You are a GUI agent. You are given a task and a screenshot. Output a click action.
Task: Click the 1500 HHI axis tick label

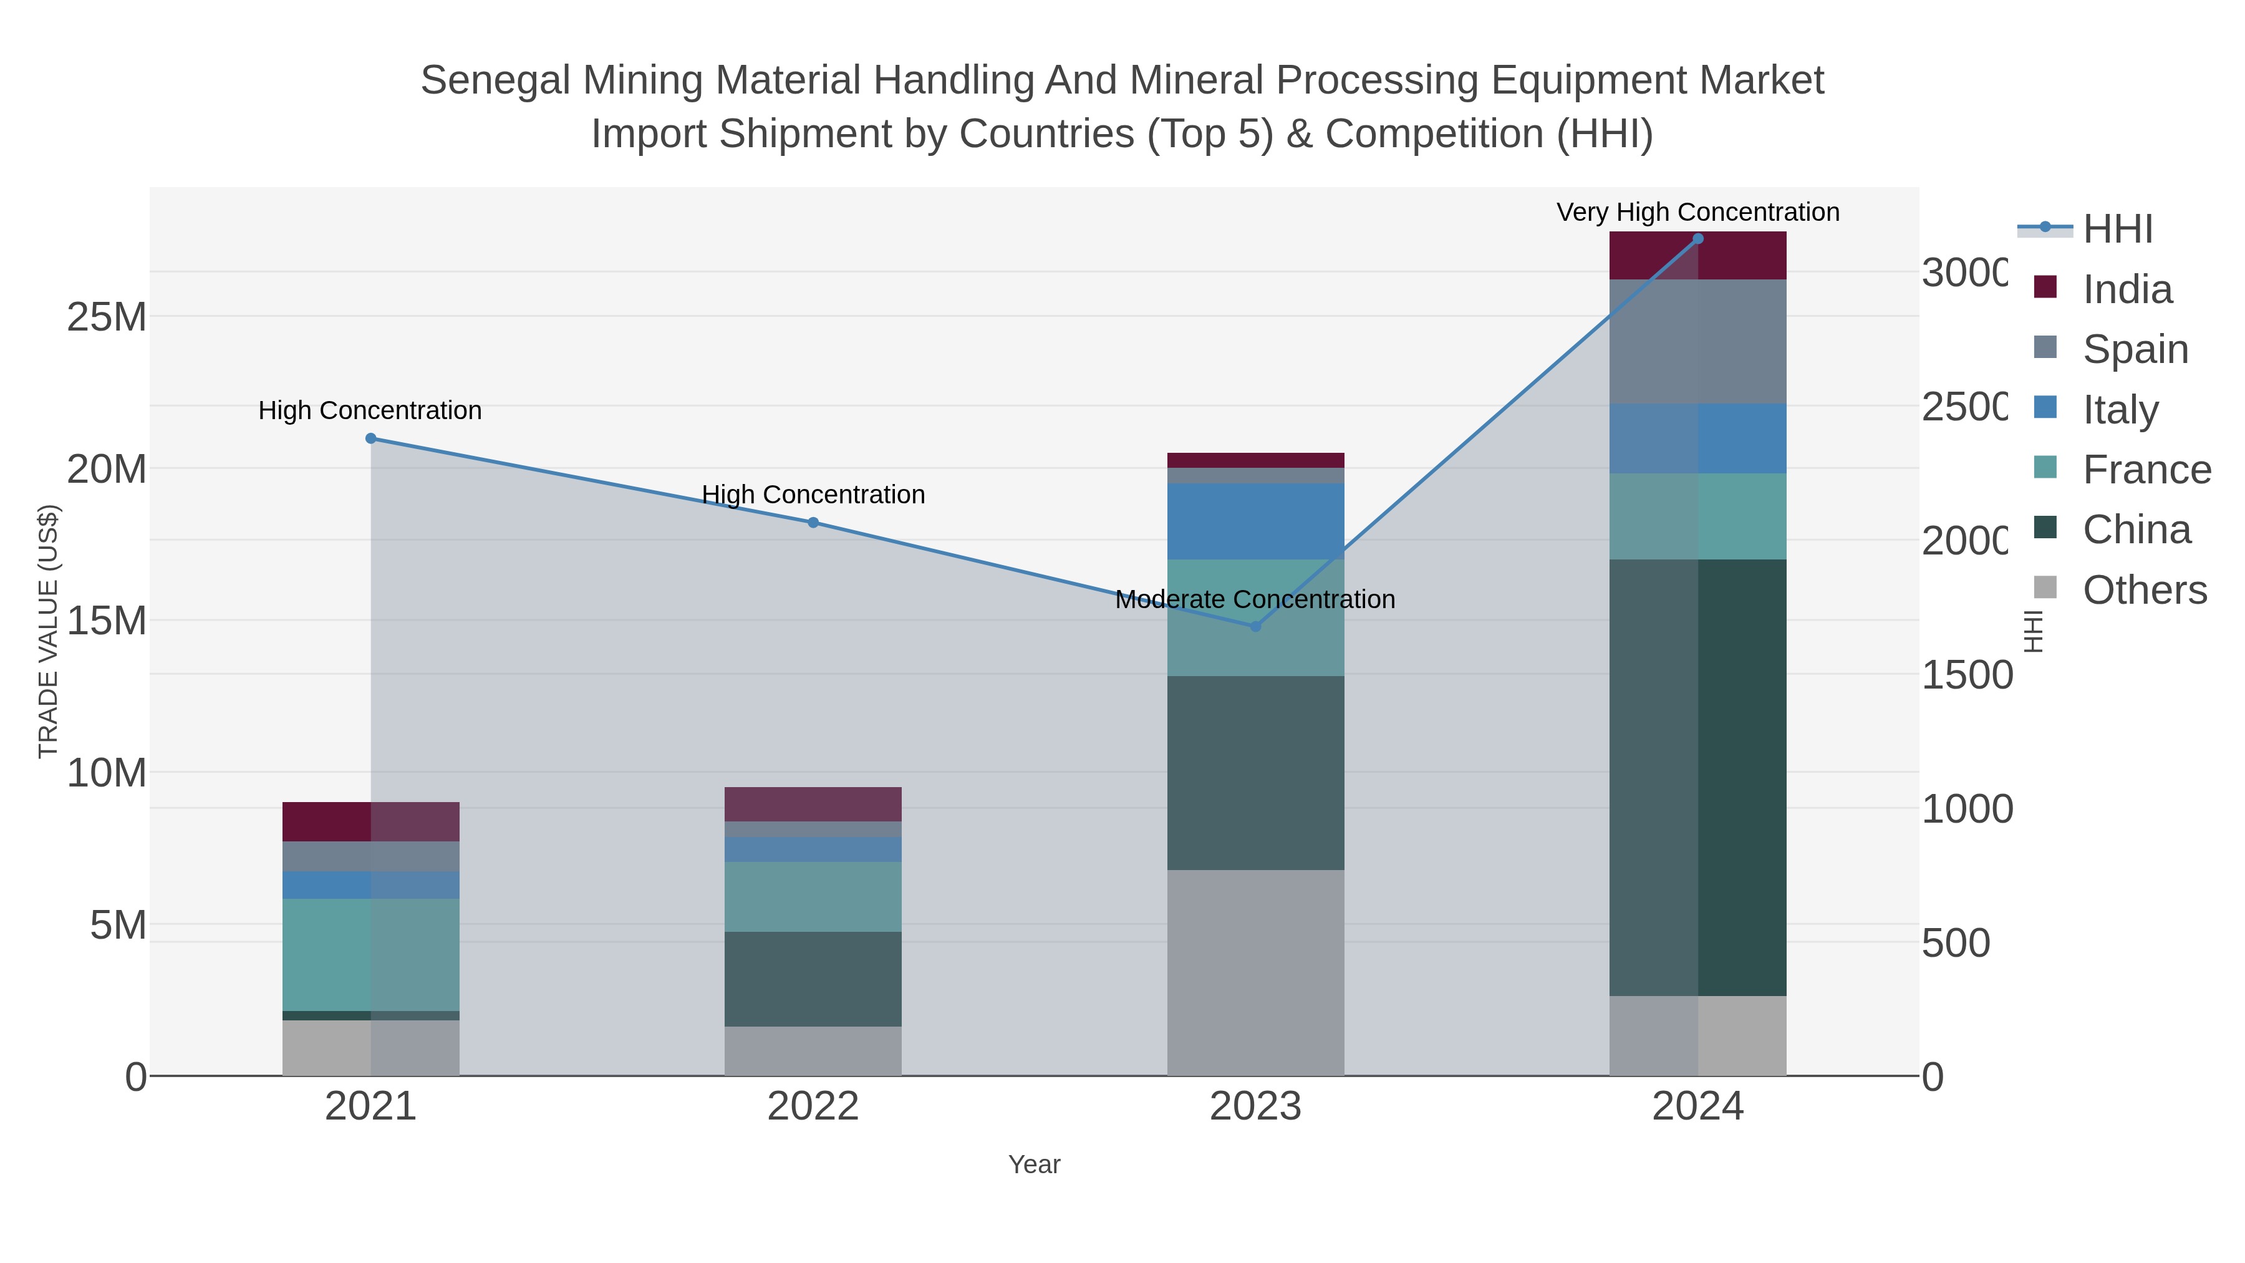point(1967,675)
